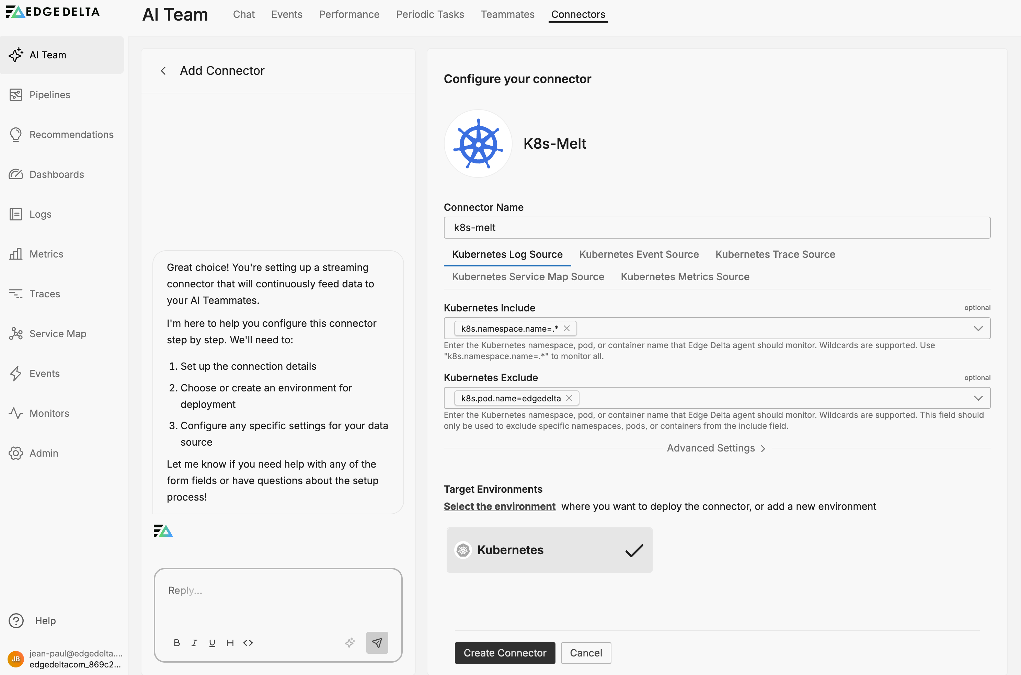Open the Kubernetes Include dropdown arrow

point(978,329)
